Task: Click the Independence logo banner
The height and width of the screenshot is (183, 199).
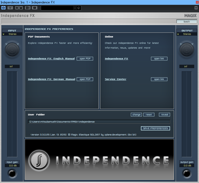Action: (x=99, y=159)
